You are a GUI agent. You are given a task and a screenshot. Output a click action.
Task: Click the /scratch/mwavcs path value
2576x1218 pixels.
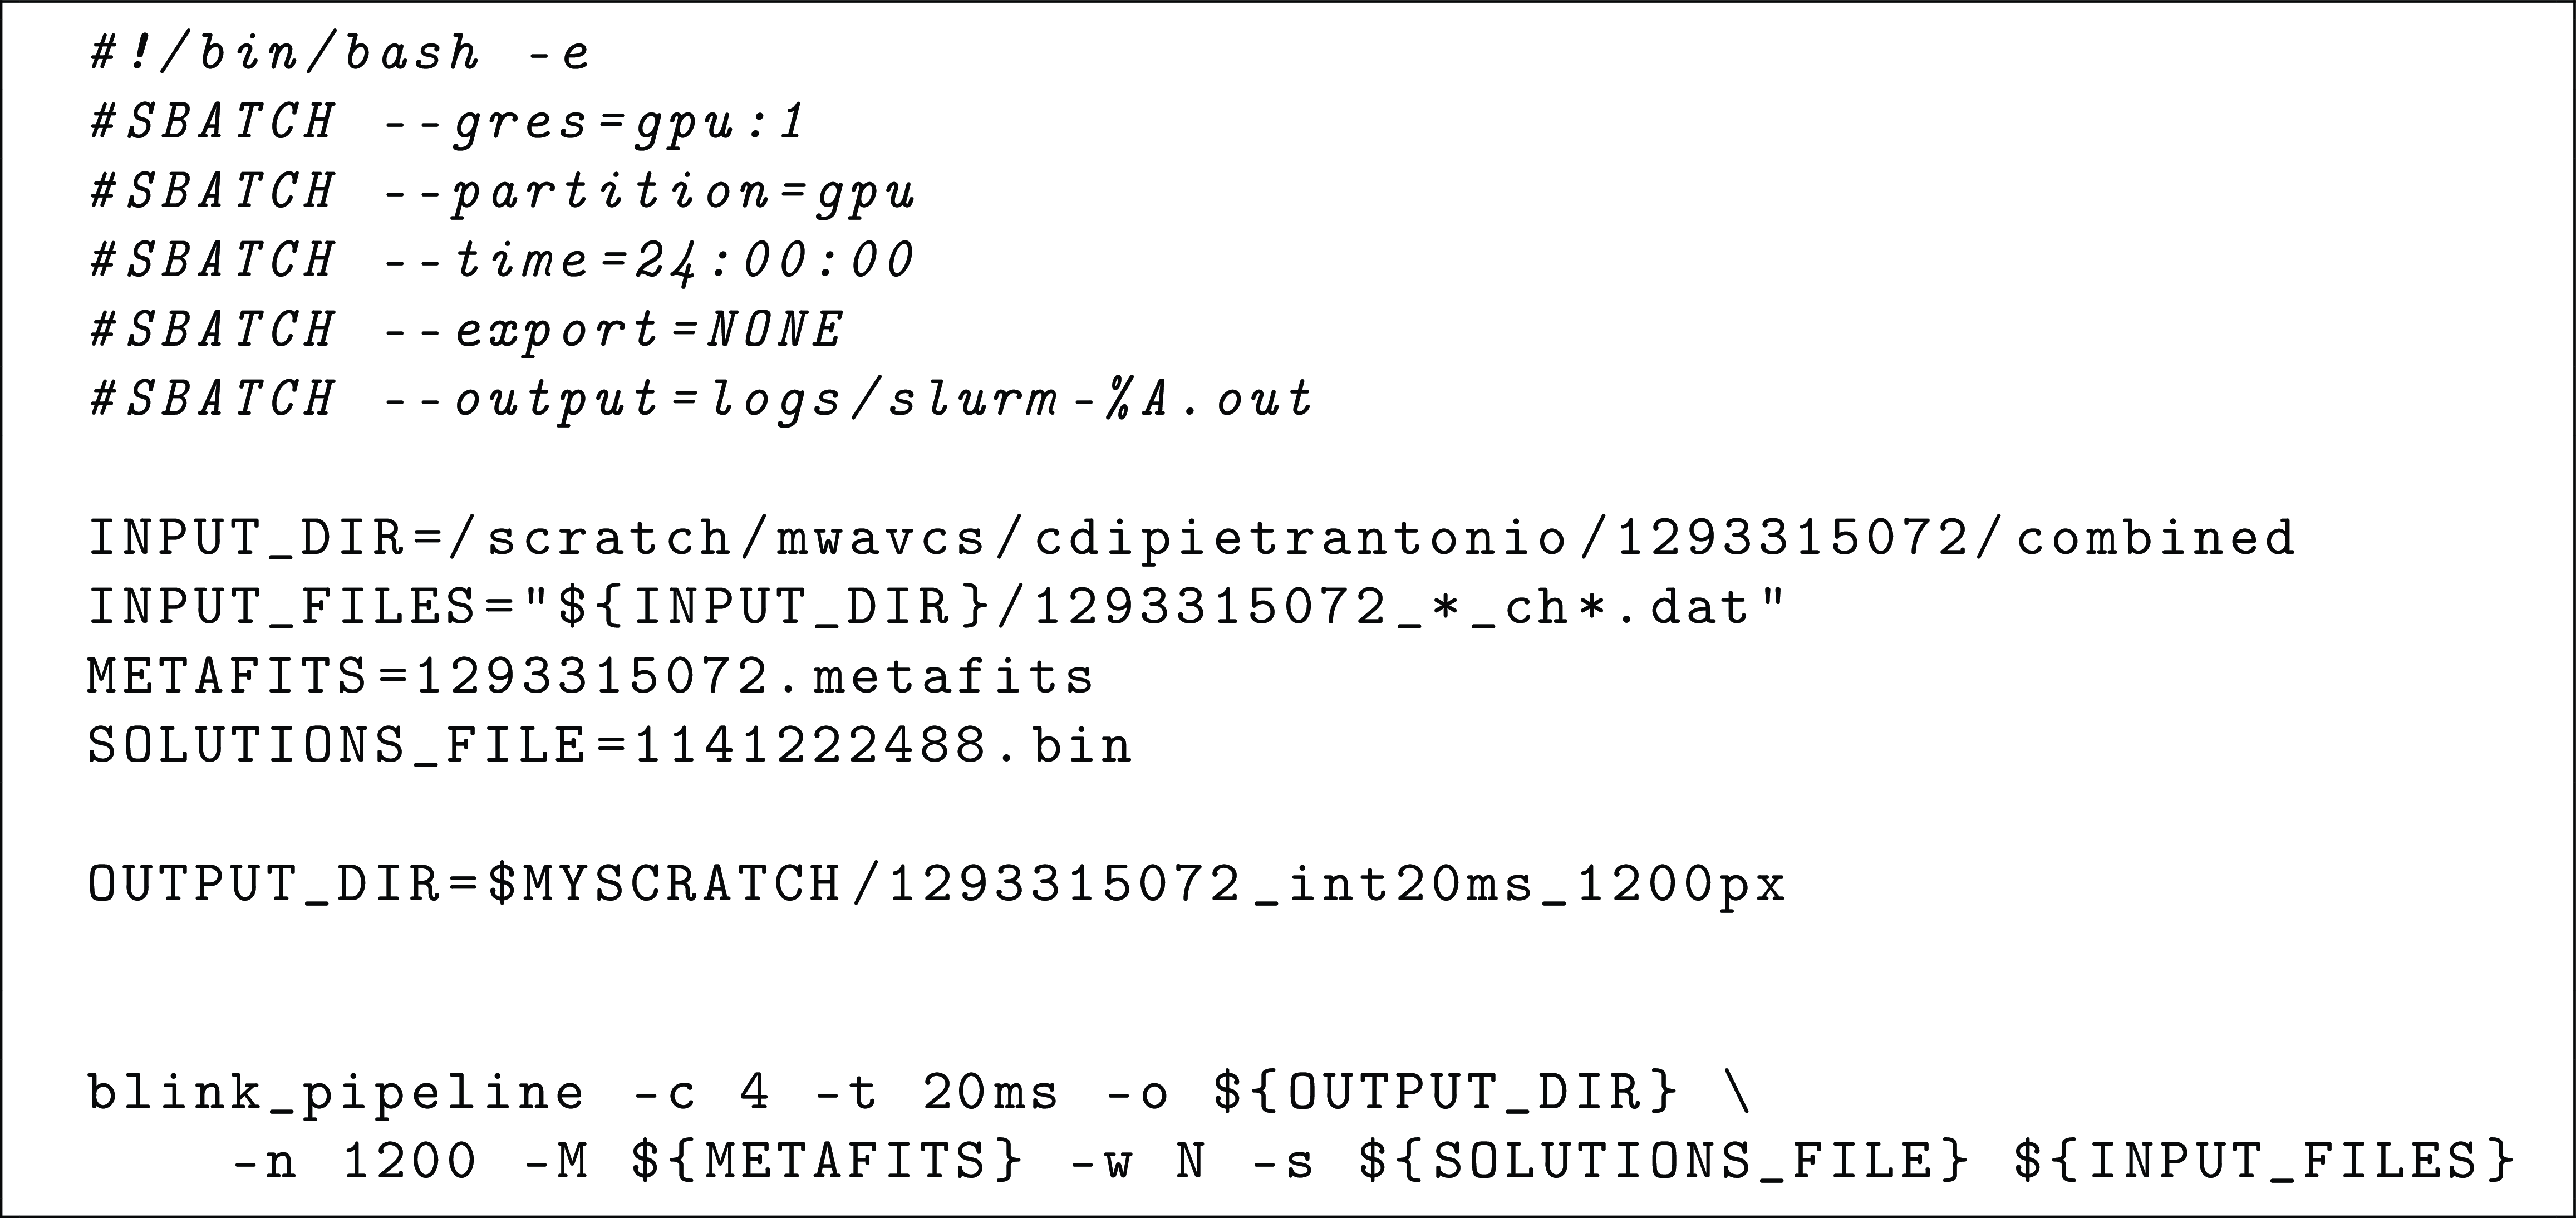[720, 539]
